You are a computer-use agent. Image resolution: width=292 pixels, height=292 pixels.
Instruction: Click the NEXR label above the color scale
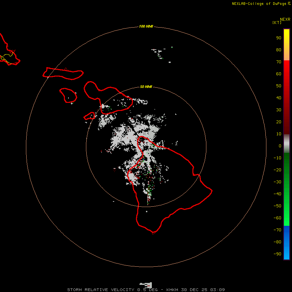(x=285, y=19)
